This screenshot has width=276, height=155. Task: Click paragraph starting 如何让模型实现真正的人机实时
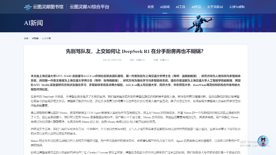point(136,152)
